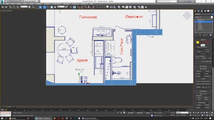Click the Vertex sub-object selection icon

coord(198,42)
